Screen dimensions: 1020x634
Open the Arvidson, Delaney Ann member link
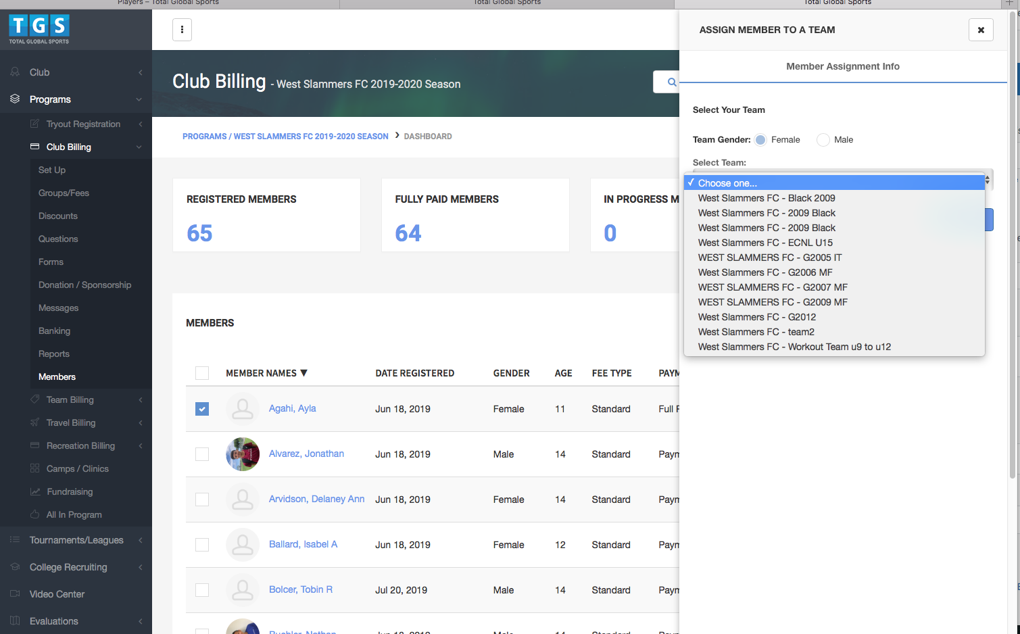point(316,499)
